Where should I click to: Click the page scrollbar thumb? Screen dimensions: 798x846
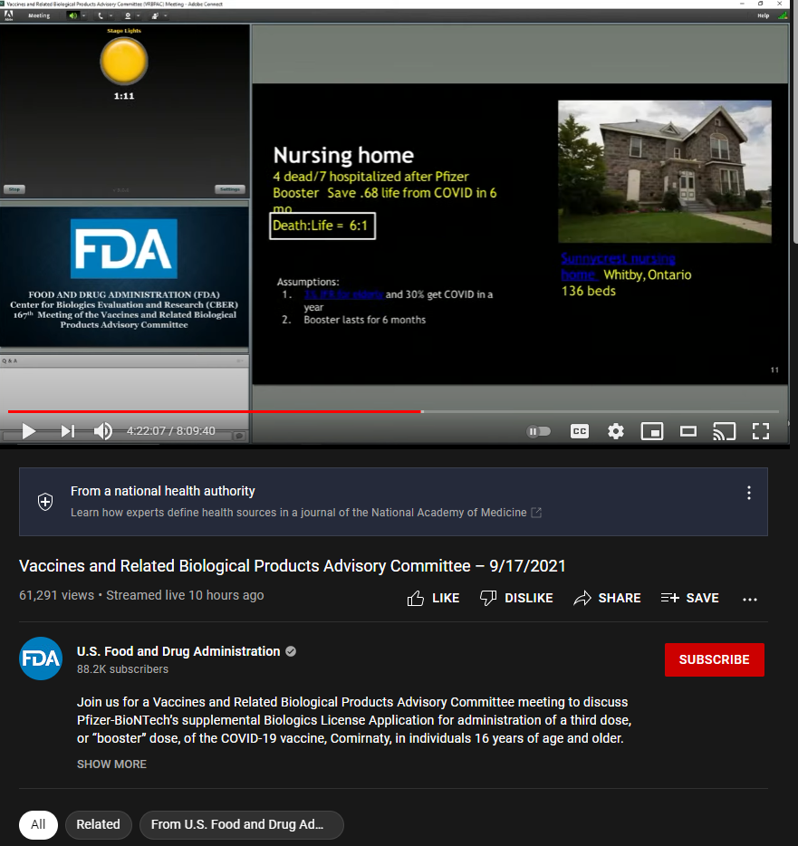[795, 124]
